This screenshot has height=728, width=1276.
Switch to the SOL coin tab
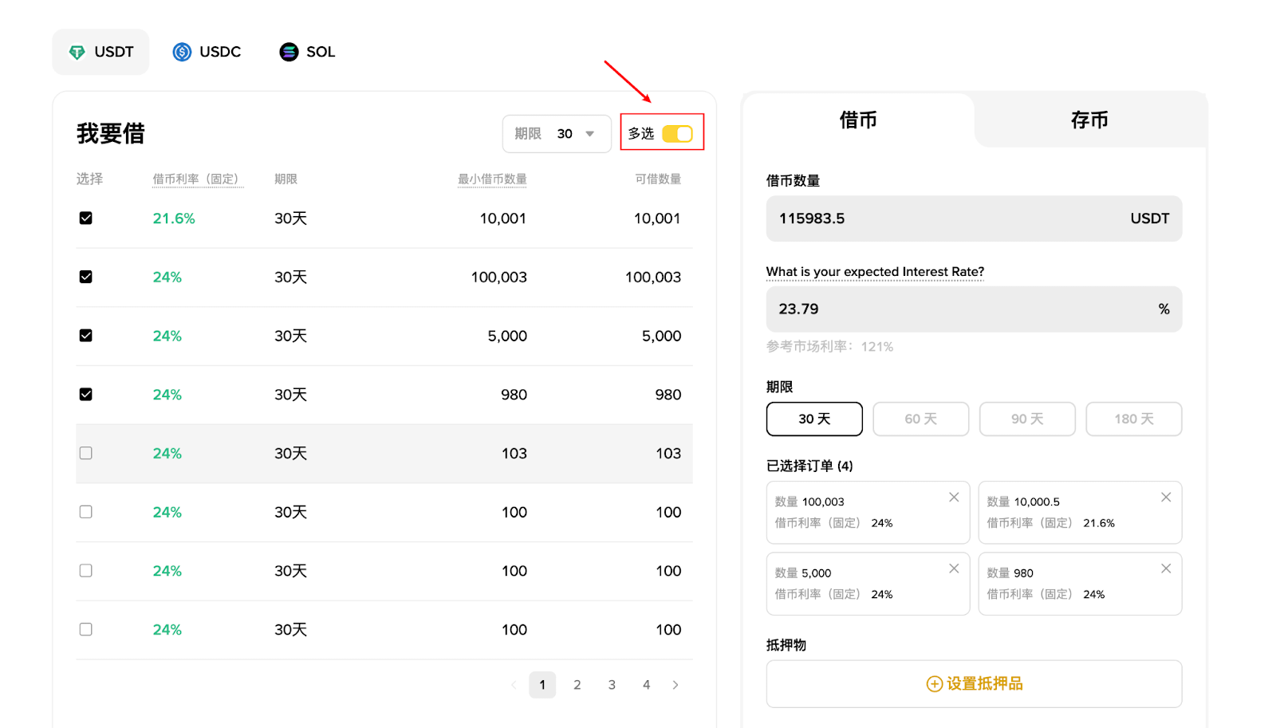[x=307, y=52]
